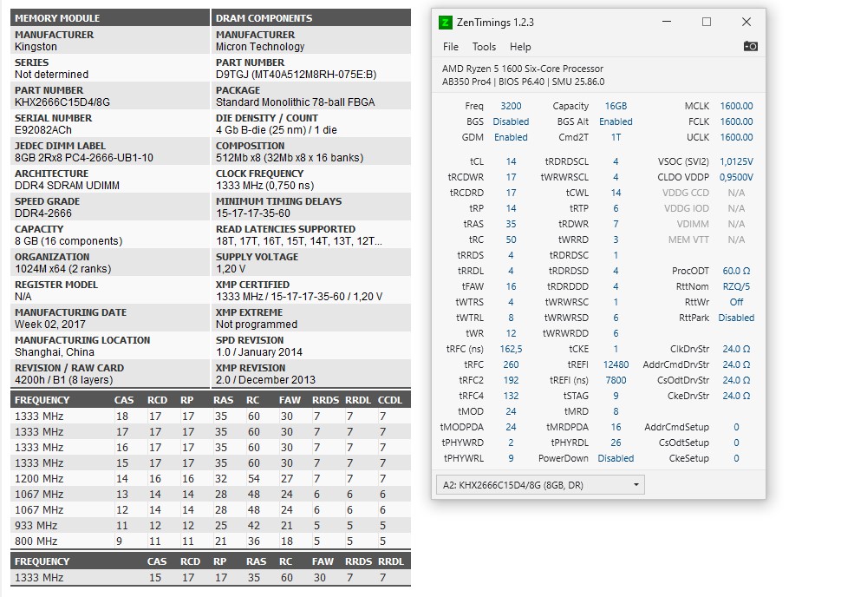Click the BGS Alt value Enabled

(616, 121)
